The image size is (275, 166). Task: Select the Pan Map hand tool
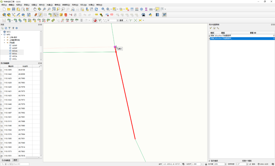[x=35, y=9]
